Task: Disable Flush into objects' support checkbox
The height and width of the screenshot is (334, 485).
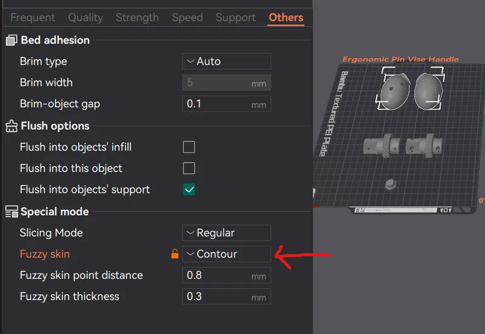Action: 189,190
